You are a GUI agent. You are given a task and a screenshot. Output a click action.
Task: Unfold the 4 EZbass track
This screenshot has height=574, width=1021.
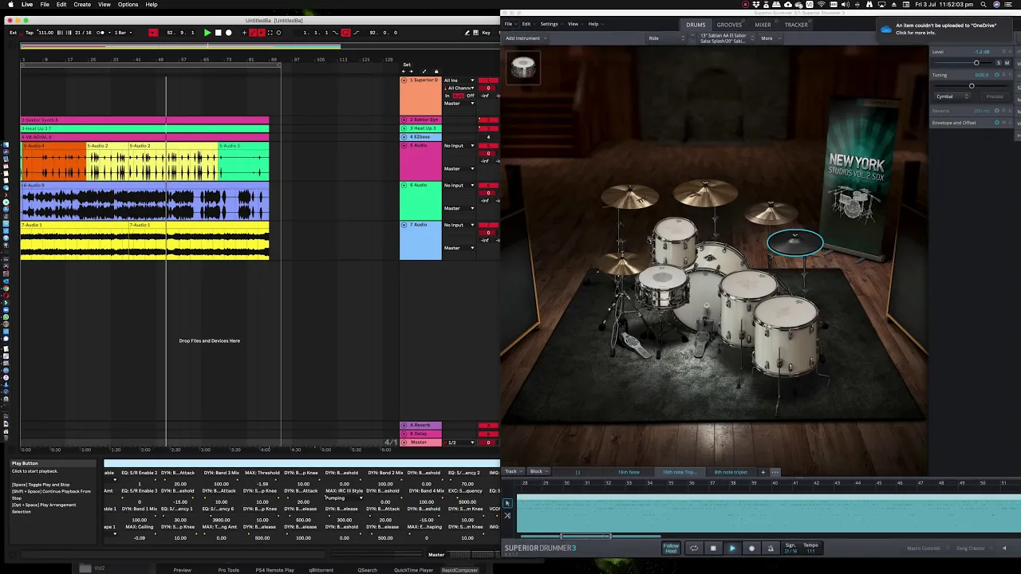404,137
